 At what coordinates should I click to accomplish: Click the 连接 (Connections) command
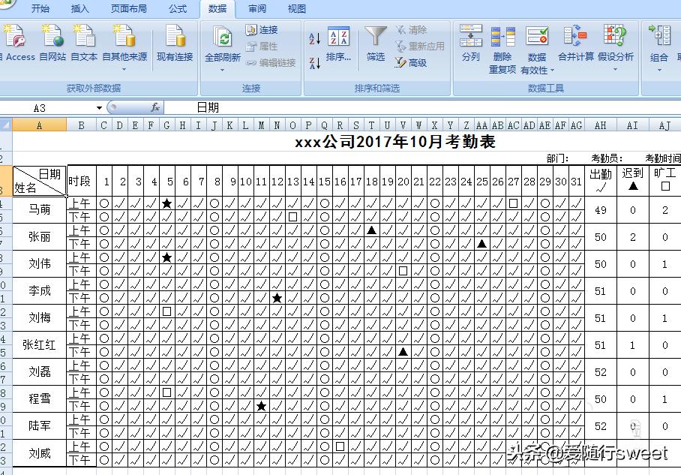pyautogui.click(x=264, y=31)
